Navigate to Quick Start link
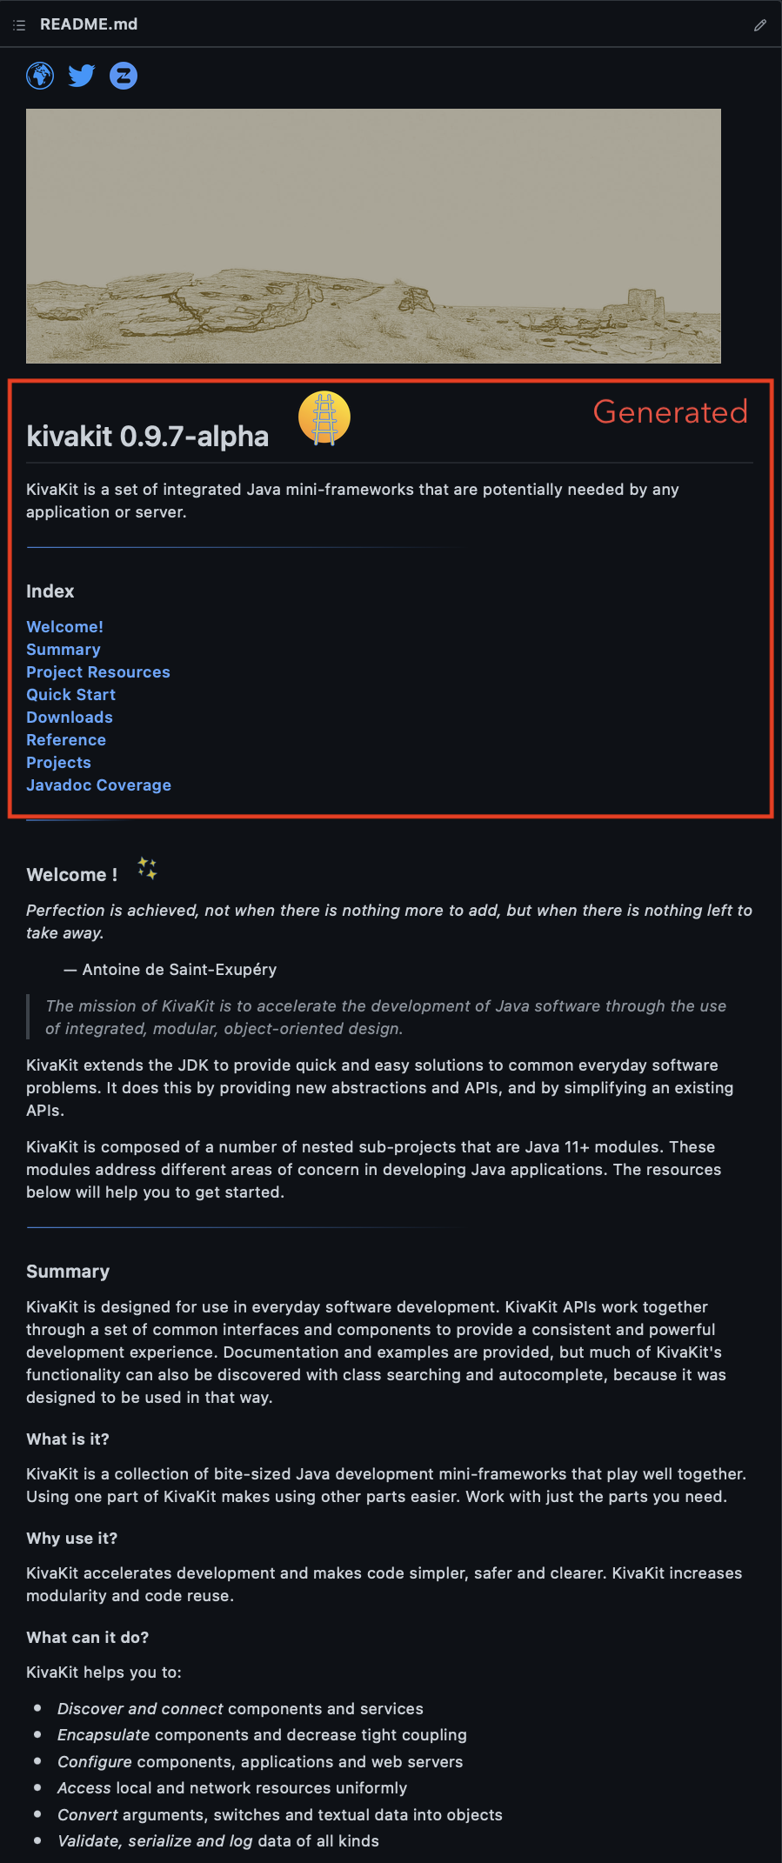Screen dimensions: 782x1863 point(70,695)
